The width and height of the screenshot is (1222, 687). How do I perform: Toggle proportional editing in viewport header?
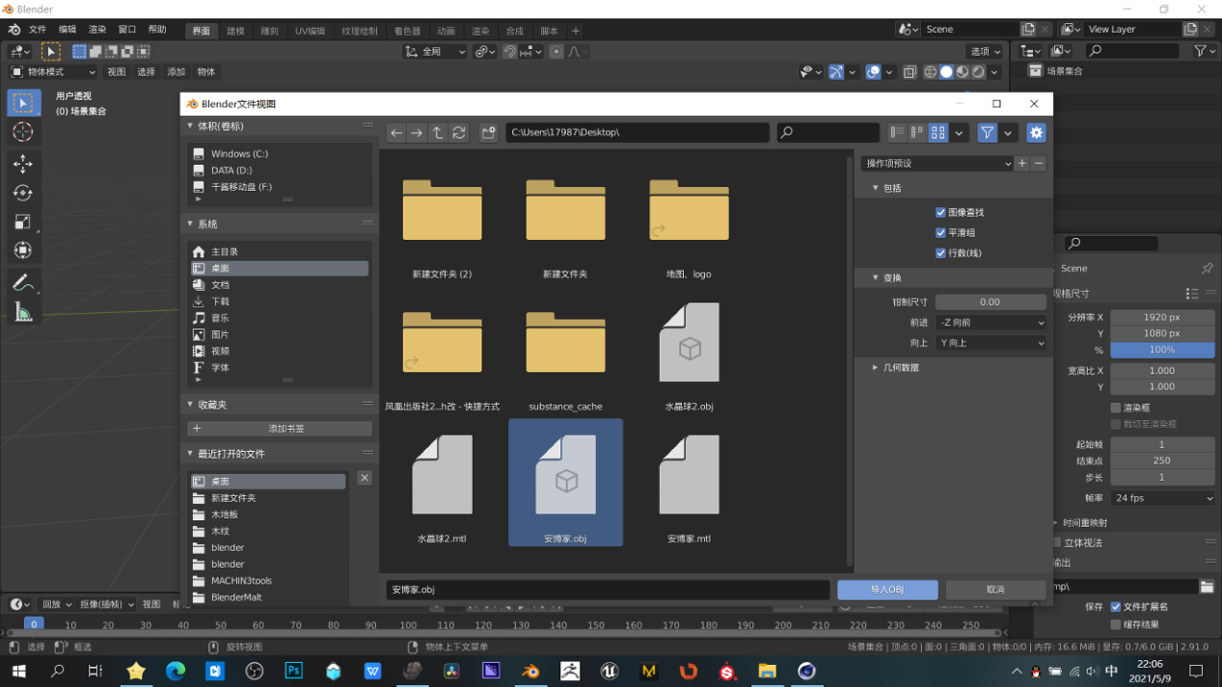[x=557, y=52]
